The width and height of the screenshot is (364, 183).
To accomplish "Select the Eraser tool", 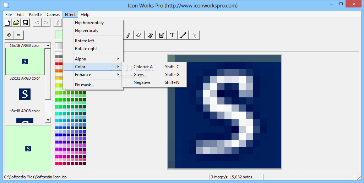I will tap(139, 35).
